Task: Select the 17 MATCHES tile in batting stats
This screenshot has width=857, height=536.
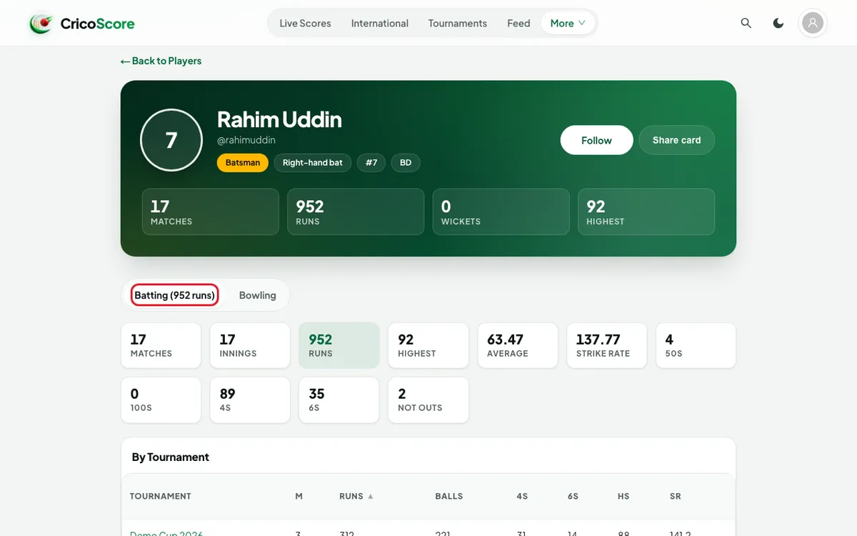Action: [161, 346]
